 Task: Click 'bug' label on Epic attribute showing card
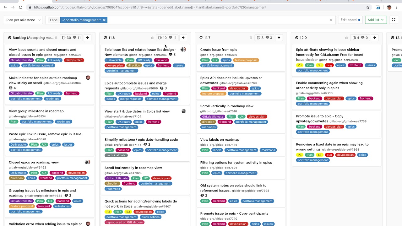[x=329, y=65]
